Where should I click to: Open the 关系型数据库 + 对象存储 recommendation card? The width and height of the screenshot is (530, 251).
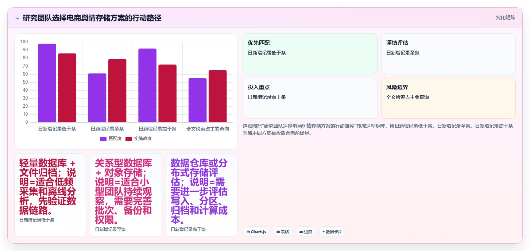click(x=125, y=195)
